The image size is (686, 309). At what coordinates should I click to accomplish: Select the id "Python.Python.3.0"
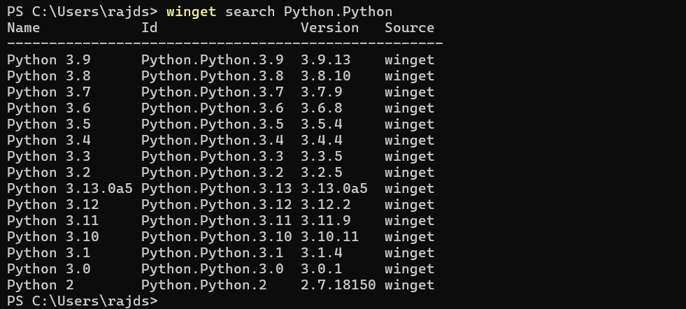pos(212,268)
